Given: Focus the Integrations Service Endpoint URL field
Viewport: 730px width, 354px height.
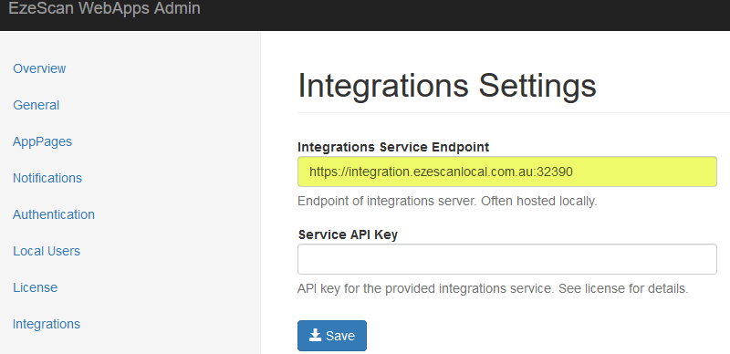Looking at the screenshot, I should (x=507, y=172).
